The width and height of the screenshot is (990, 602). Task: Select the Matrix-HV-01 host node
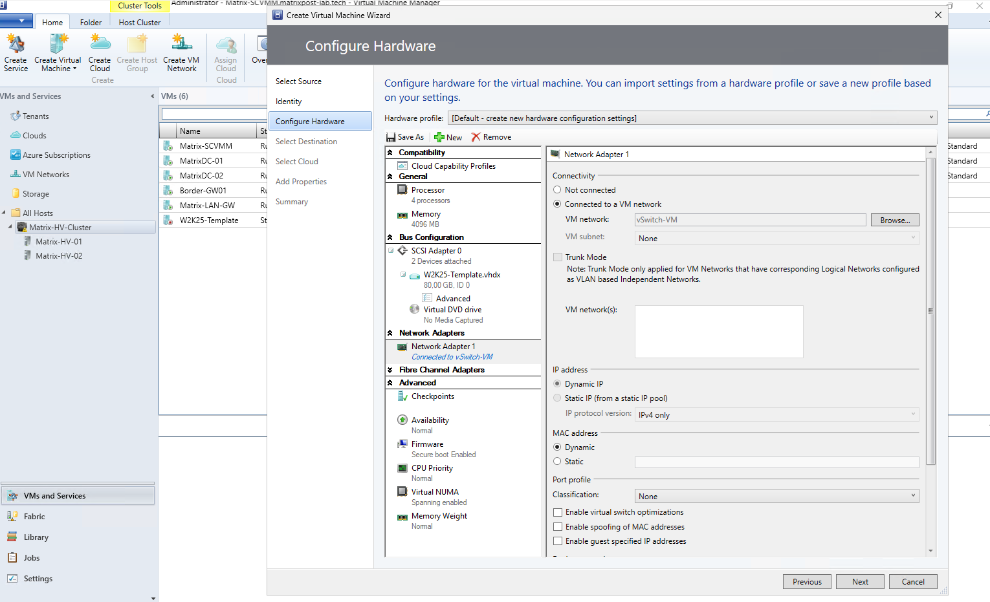(x=58, y=242)
